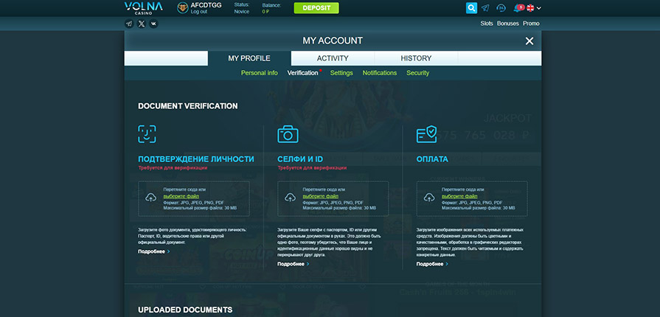This screenshot has height=317, width=660.
Task: Close the My Account dialog
Action: coord(529,41)
